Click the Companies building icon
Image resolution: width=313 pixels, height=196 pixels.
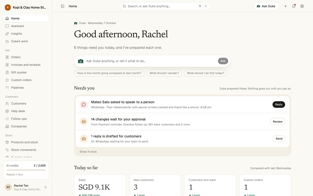(7, 126)
